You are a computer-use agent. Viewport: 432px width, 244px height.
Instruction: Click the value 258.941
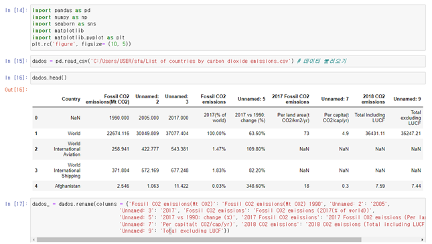[x=121, y=149]
